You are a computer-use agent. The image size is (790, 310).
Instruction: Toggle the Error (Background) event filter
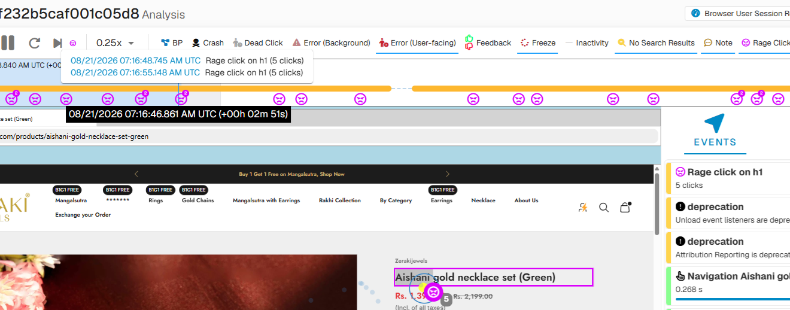tap(331, 42)
